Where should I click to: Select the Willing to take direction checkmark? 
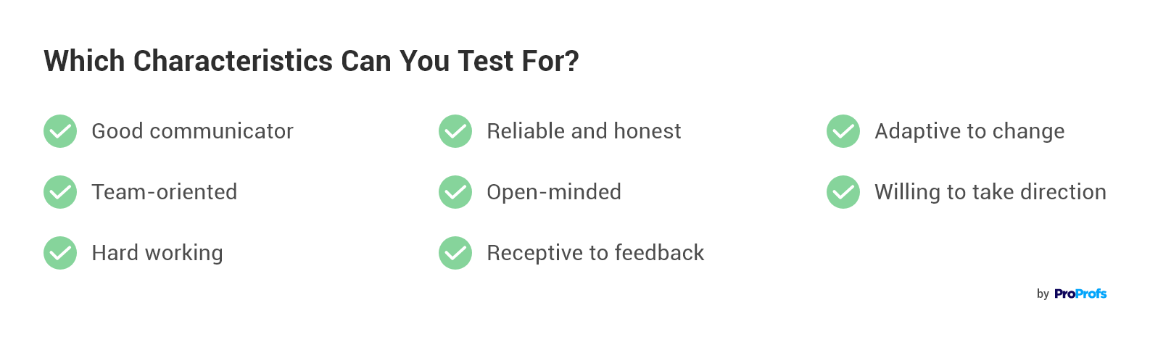[843, 192]
